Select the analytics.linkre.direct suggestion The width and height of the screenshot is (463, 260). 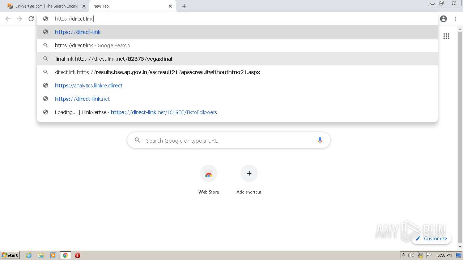pyautogui.click(x=237, y=86)
